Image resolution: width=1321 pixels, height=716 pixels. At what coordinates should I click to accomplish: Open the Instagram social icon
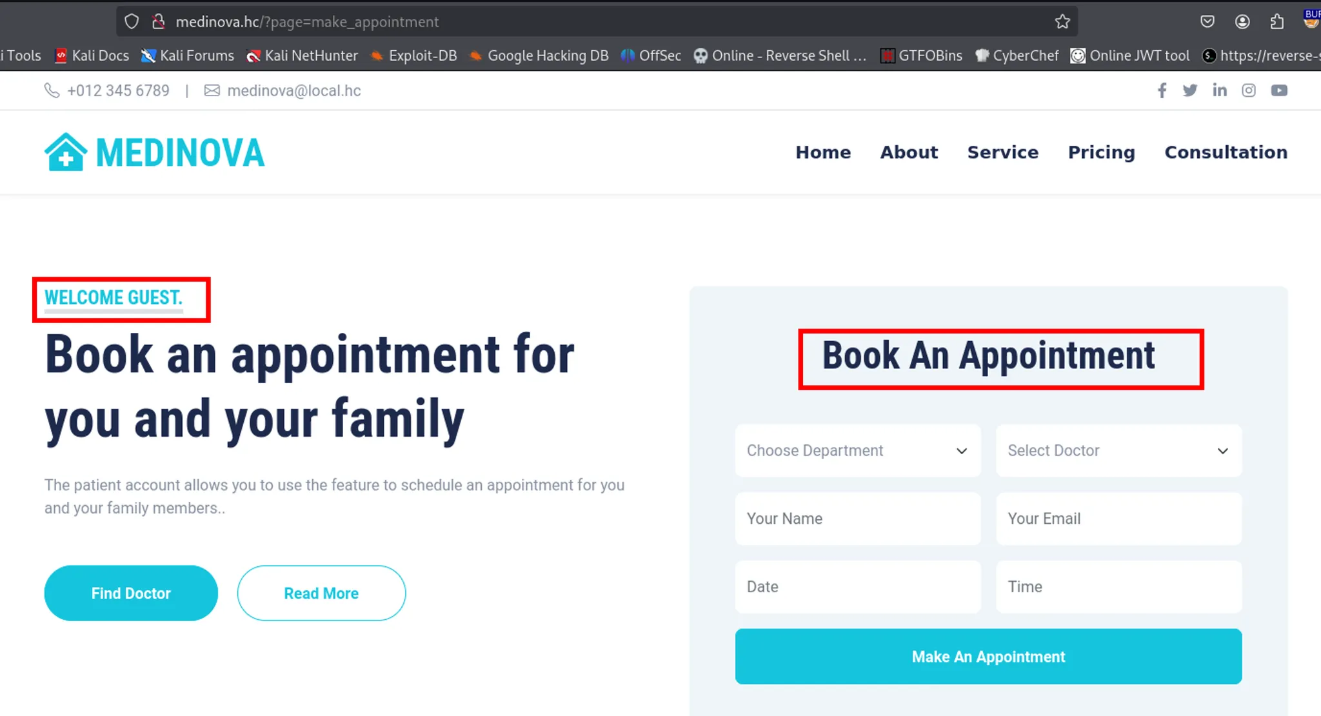point(1249,90)
